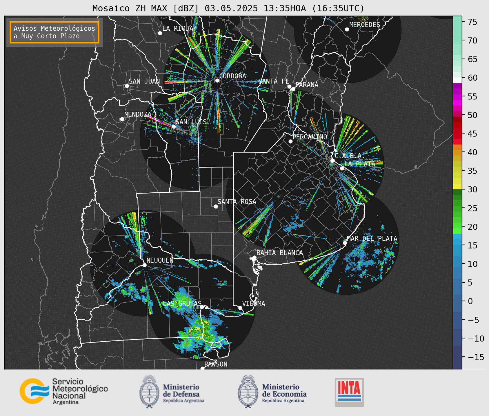Screen dimensions: 489x416
Task: Click the Ministerio de Defensa emblem
Action: (149, 391)
